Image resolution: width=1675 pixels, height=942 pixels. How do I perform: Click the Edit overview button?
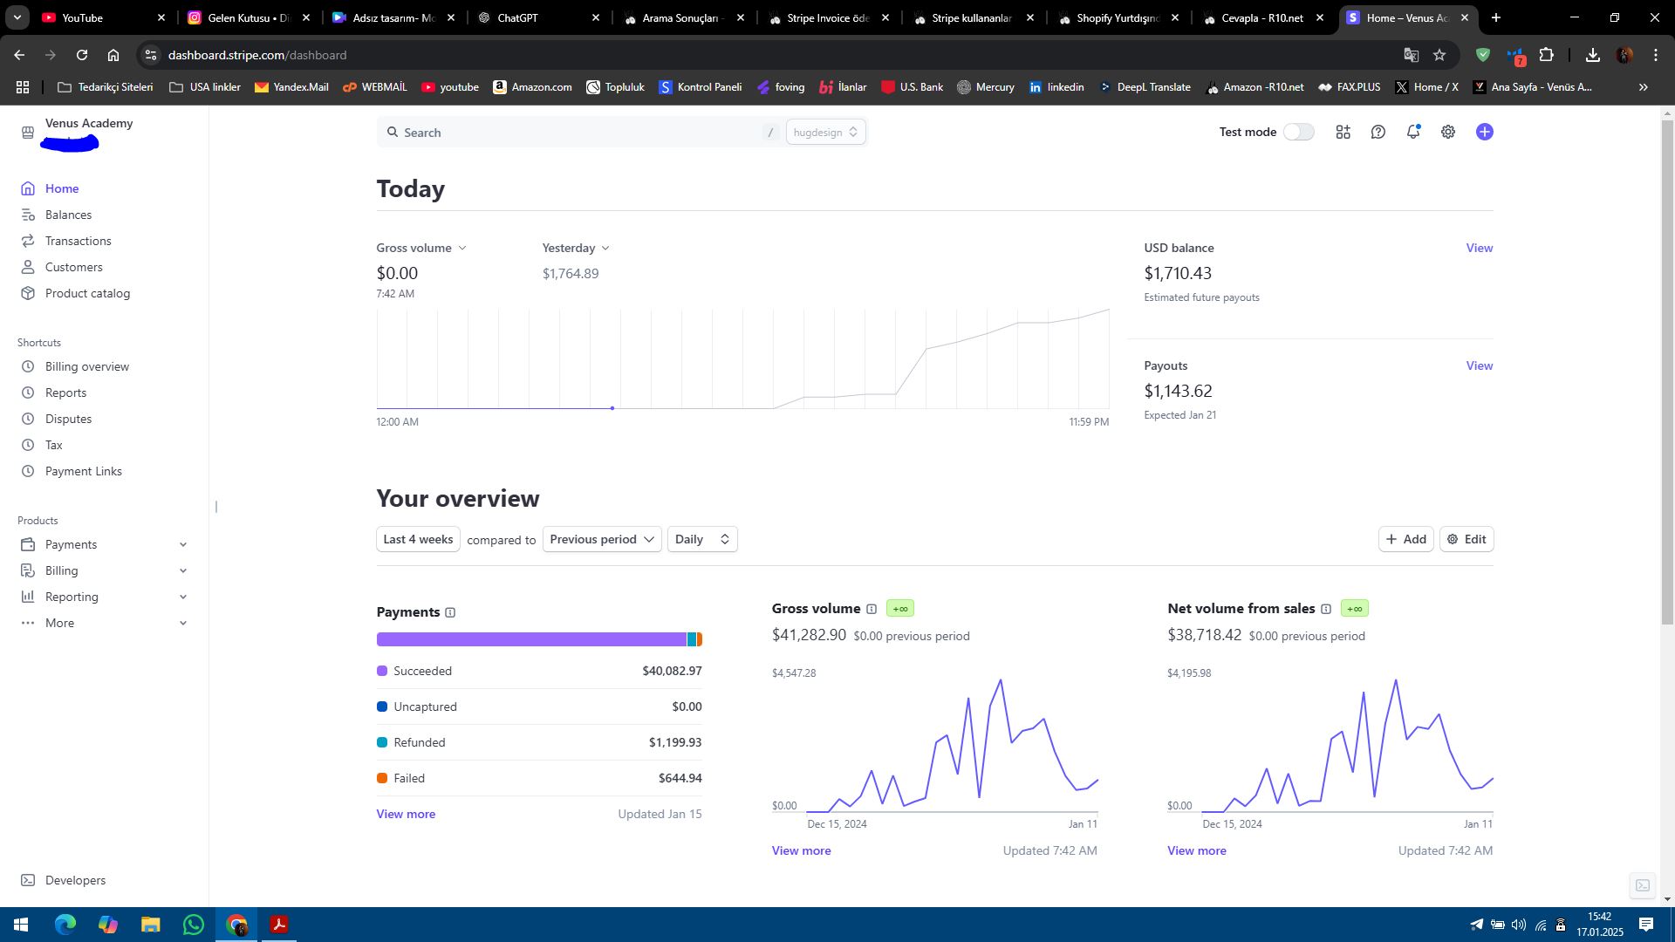[1466, 539]
